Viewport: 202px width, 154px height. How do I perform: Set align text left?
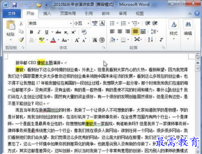[112, 31]
